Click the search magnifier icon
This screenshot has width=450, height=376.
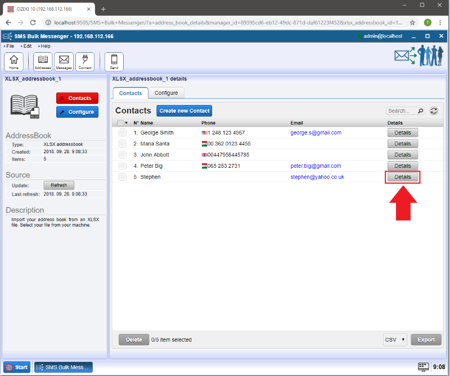[x=421, y=111]
